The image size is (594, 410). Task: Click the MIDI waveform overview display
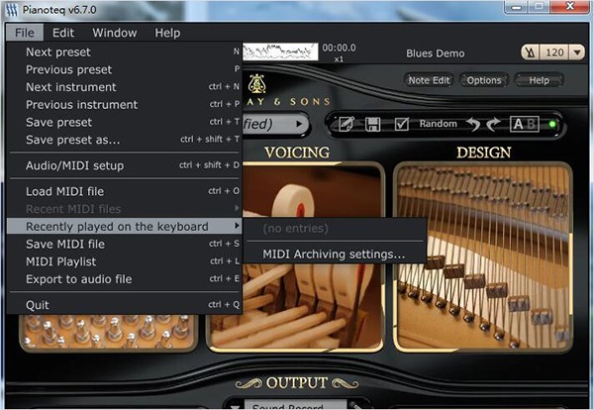(280, 51)
